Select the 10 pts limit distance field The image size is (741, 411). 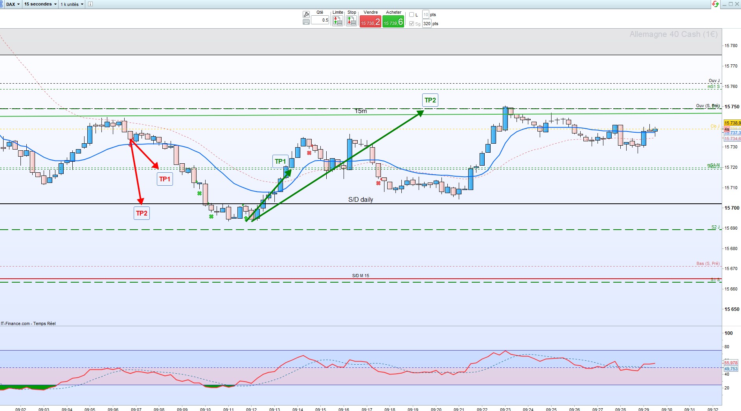426,15
